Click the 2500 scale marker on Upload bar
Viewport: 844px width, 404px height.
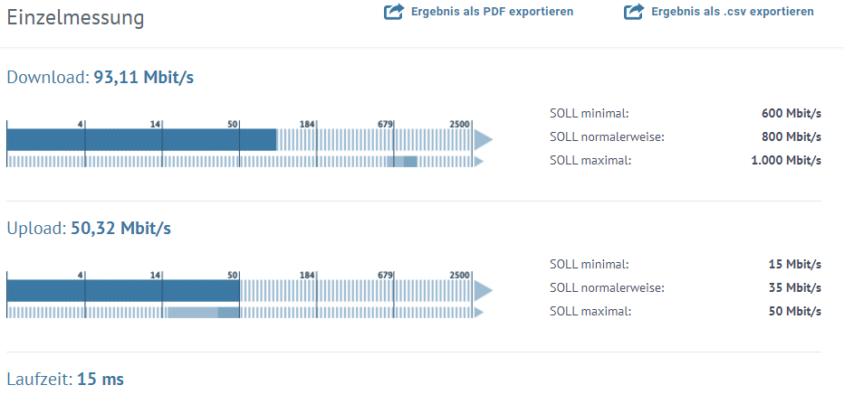(x=460, y=274)
